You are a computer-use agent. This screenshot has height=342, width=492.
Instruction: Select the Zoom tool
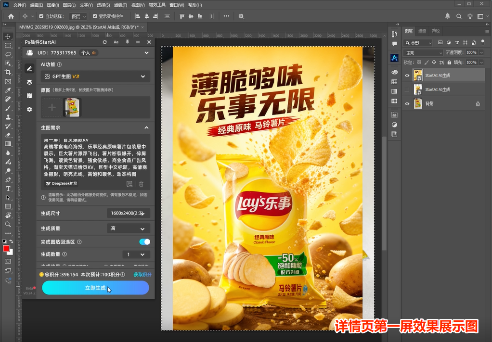click(x=8, y=225)
